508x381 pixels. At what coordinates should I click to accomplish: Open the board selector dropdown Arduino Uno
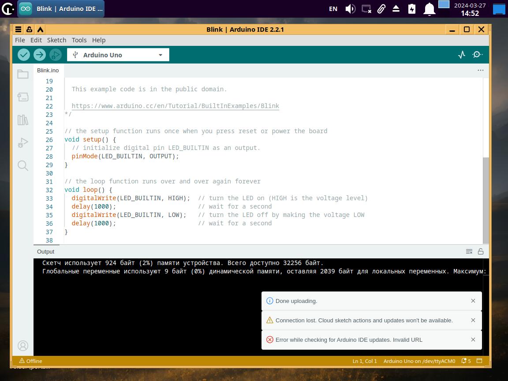[x=118, y=55]
